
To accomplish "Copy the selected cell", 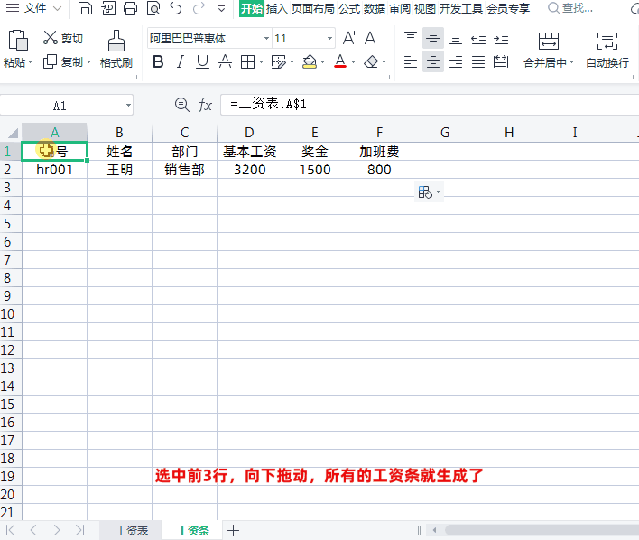I will (x=50, y=62).
